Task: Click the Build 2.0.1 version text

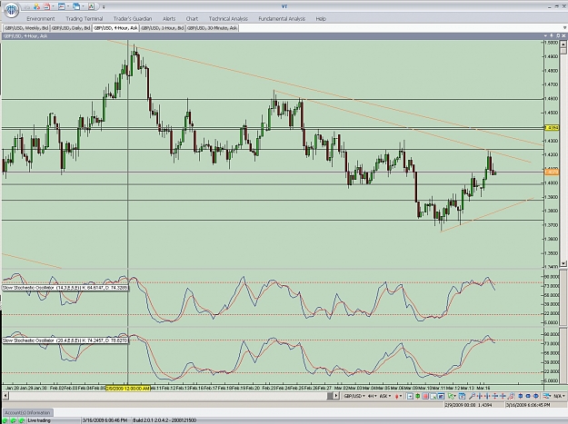Action: point(164,420)
